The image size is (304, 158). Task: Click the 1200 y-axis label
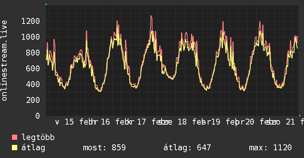[31, 21]
